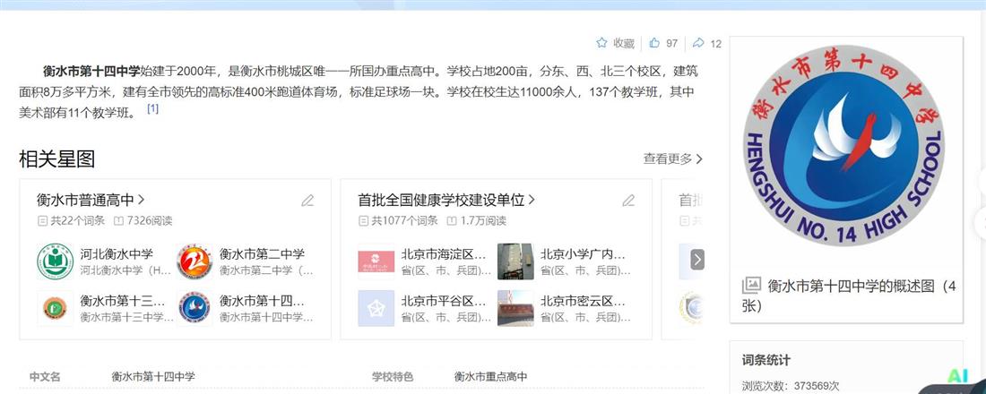
Task: Edit the 首批全国健康学校建设单位 card via pencil icon
Action: (629, 201)
